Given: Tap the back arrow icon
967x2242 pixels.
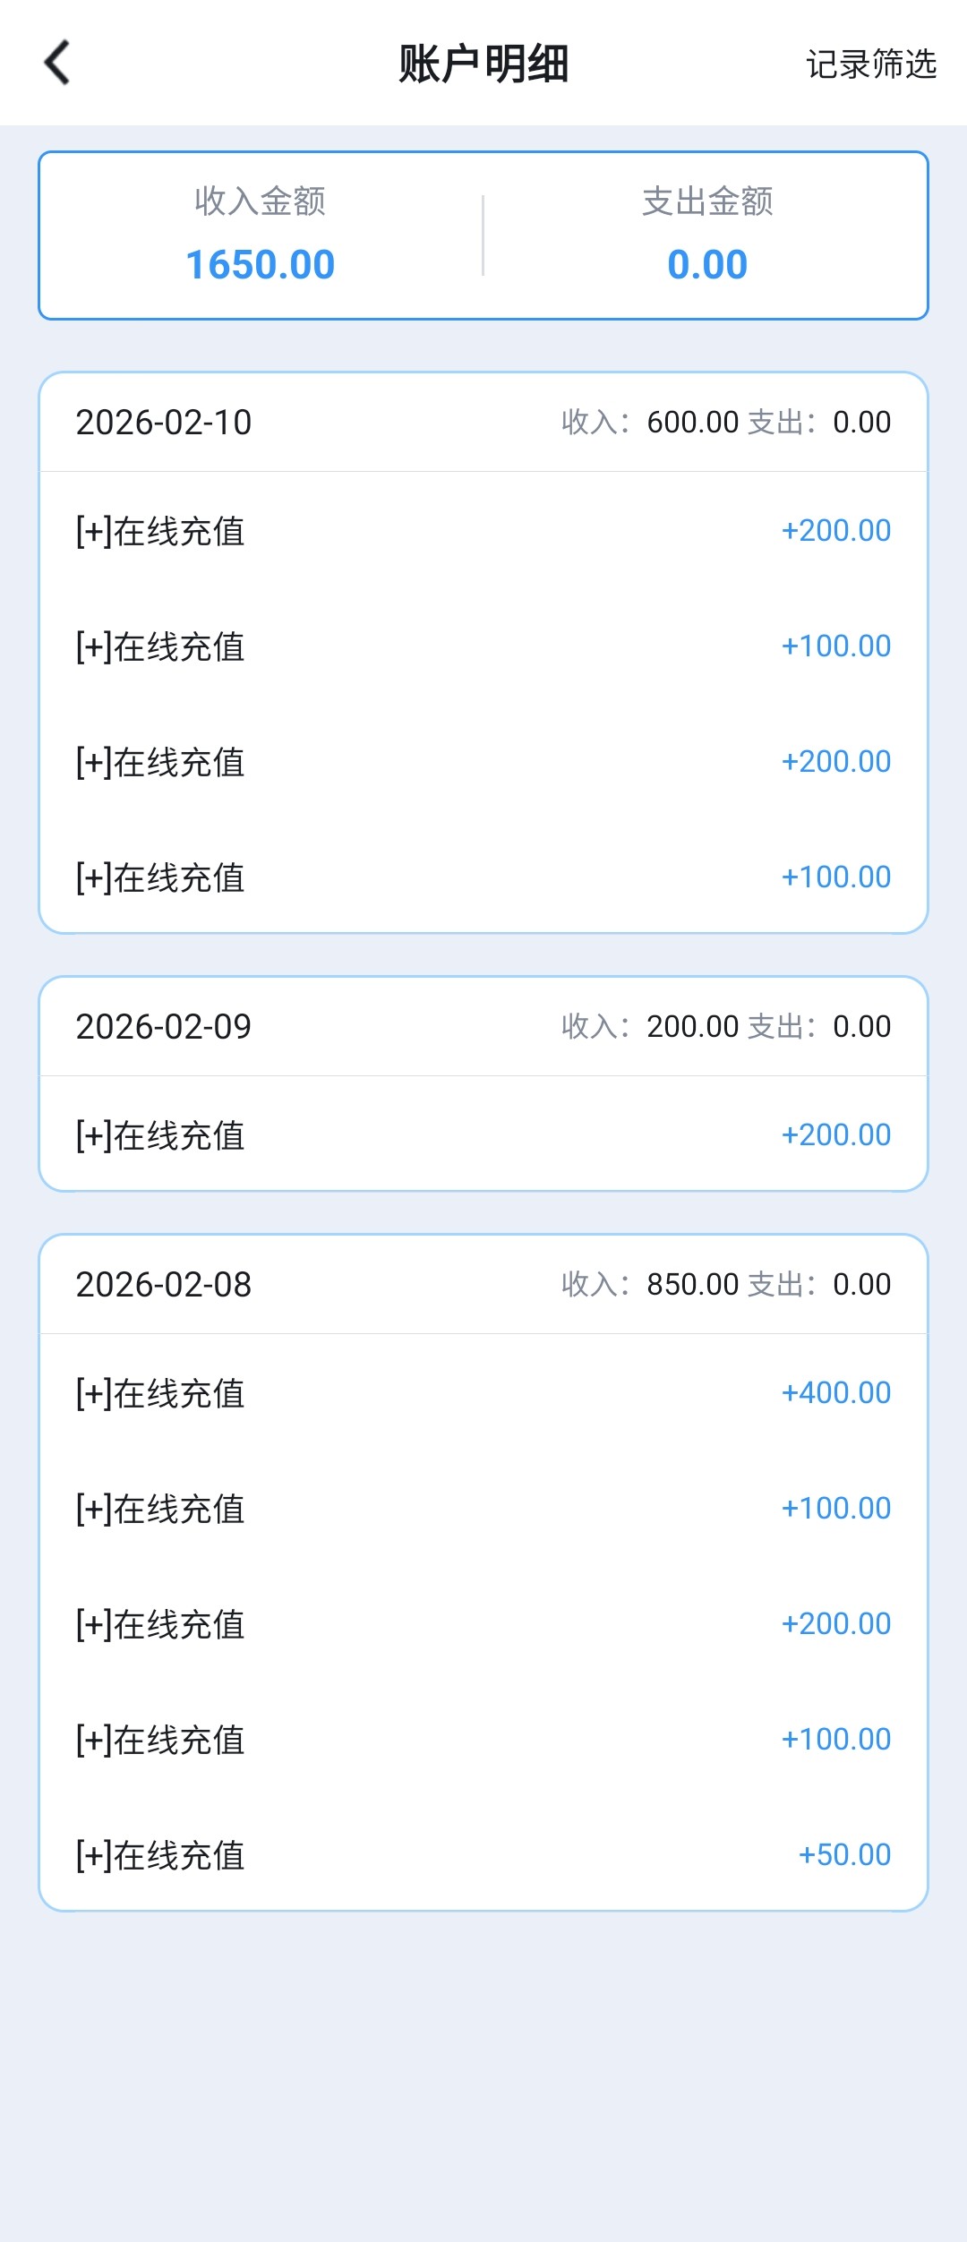Looking at the screenshot, I should tap(57, 63).
